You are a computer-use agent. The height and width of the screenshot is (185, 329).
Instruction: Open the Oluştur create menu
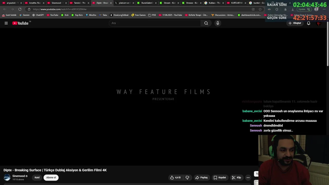point(295,23)
